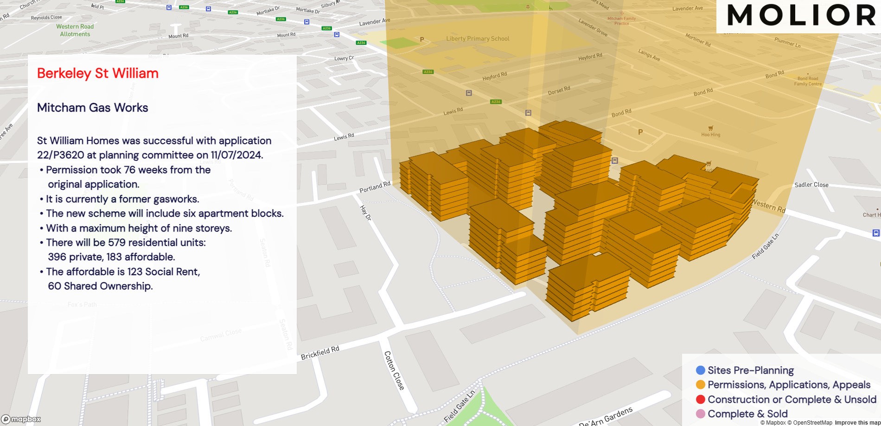The image size is (881, 426).
Task: Select the Complete & Sold legend label
Action: [x=747, y=413]
